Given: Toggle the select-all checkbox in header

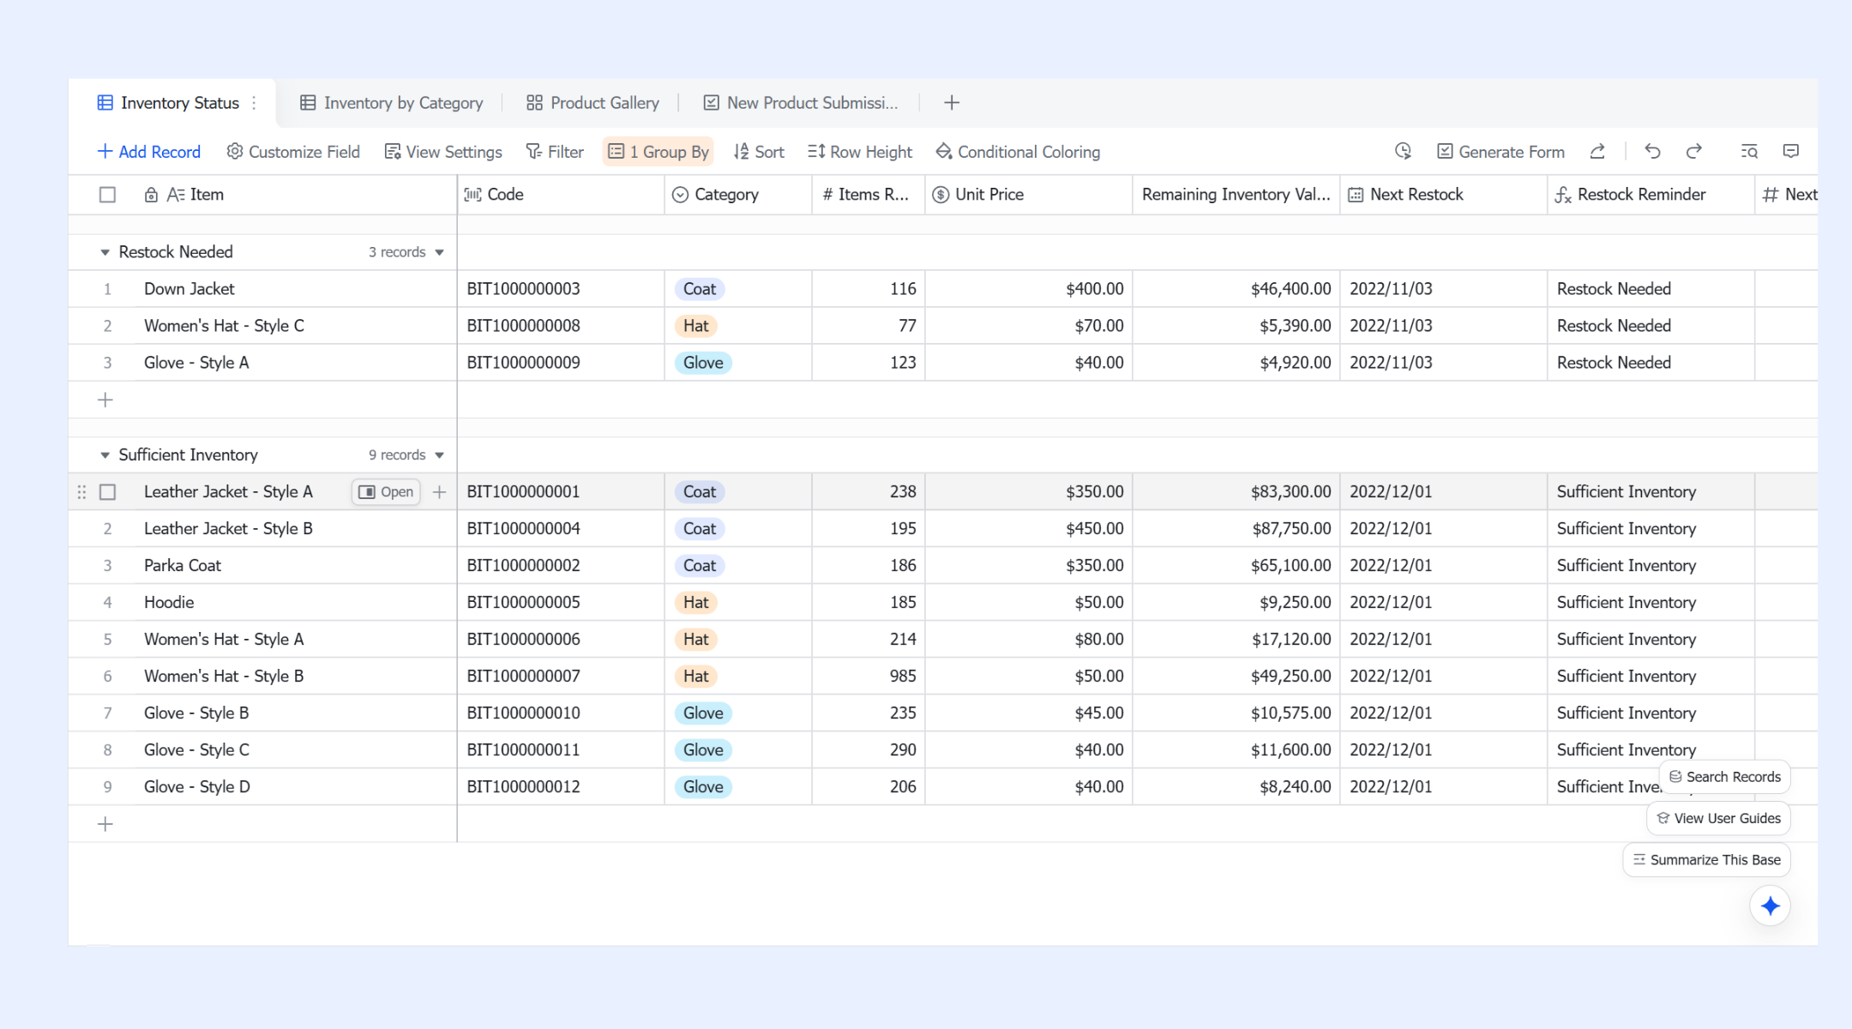Looking at the screenshot, I should click(107, 195).
